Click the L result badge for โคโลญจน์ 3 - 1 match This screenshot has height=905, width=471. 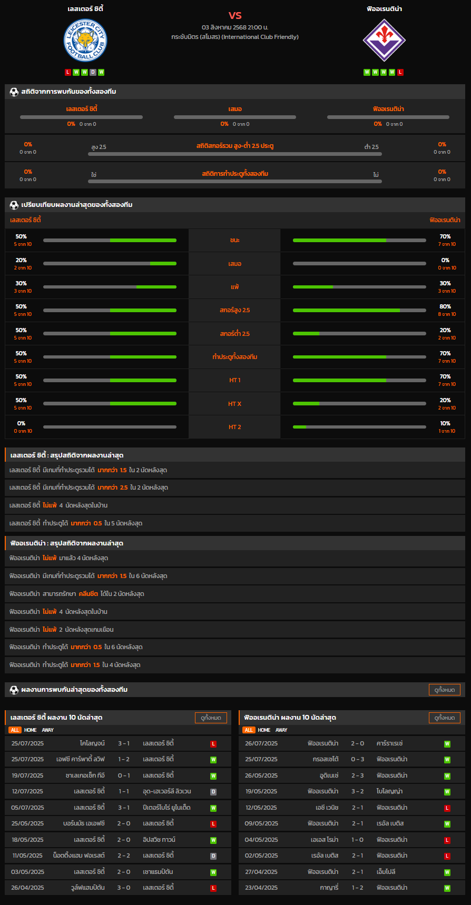[213, 744]
